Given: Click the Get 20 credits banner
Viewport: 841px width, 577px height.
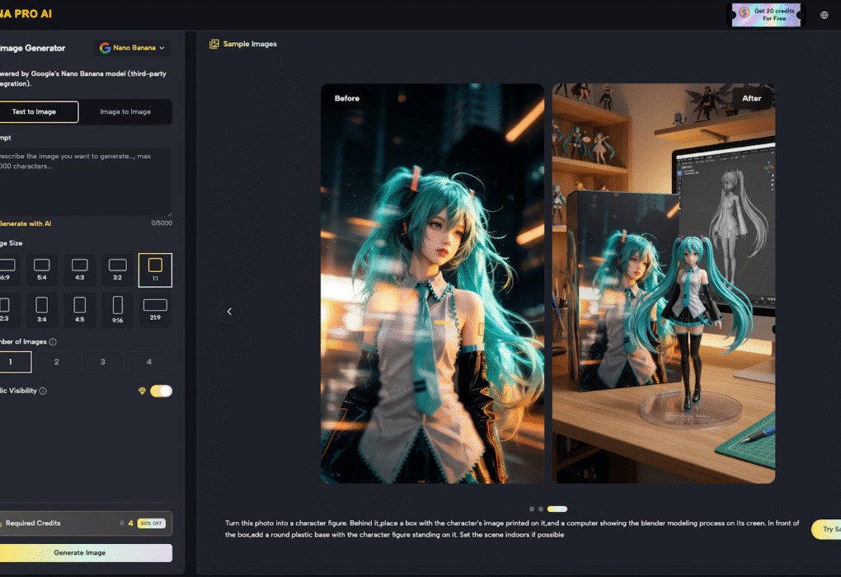Looking at the screenshot, I should [x=766, y=15].
